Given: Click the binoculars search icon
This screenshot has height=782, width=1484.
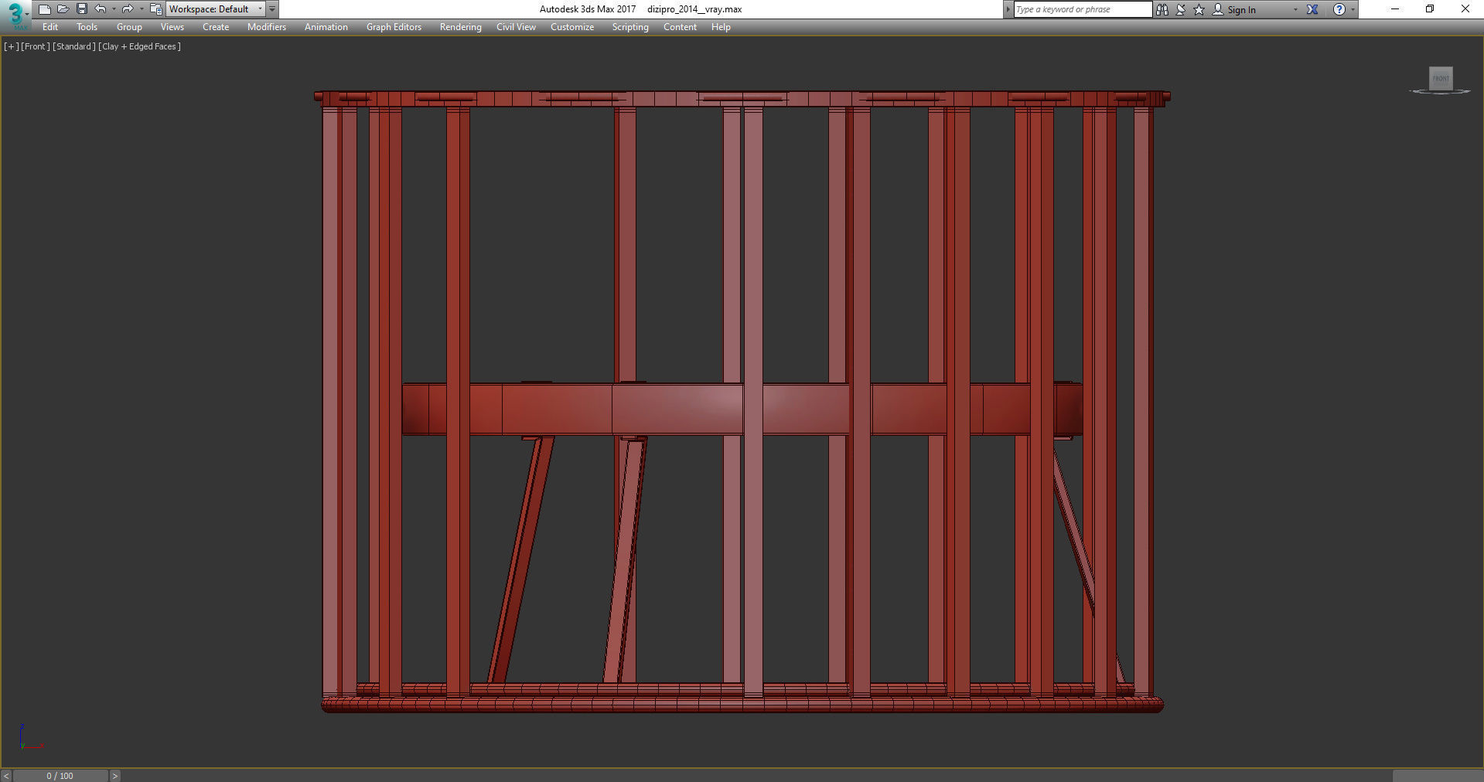Looking at the screenshot, I should click(x=1162, y=9).
